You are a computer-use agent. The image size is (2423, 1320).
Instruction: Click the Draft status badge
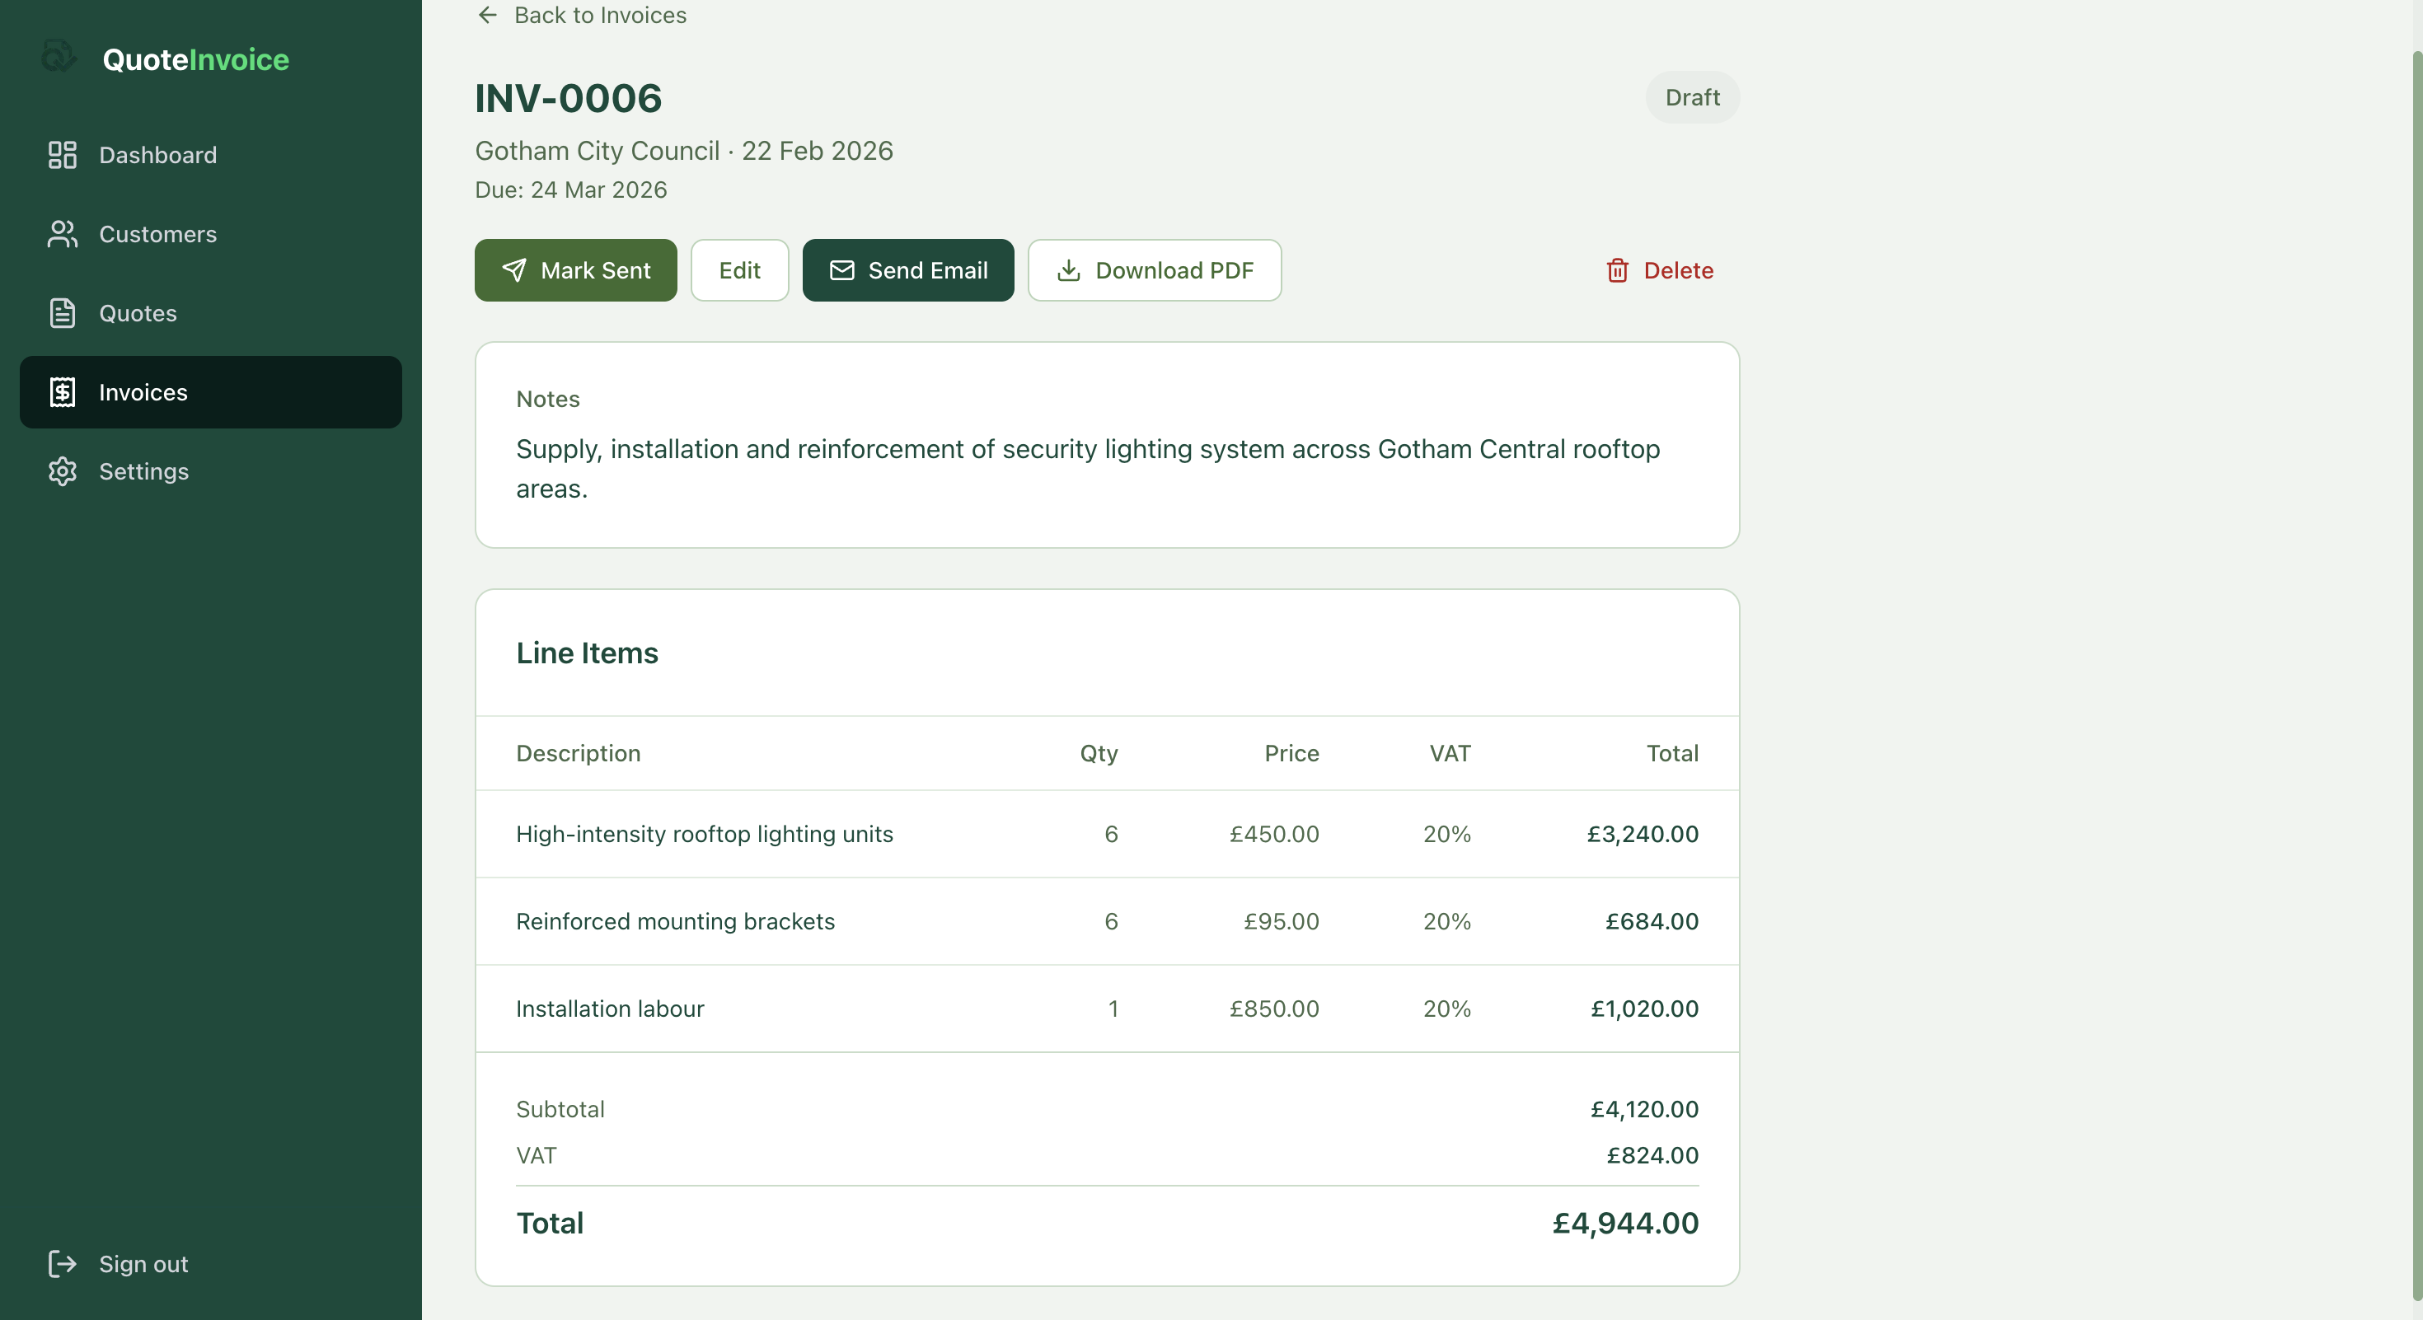[x=1691, y=97]
